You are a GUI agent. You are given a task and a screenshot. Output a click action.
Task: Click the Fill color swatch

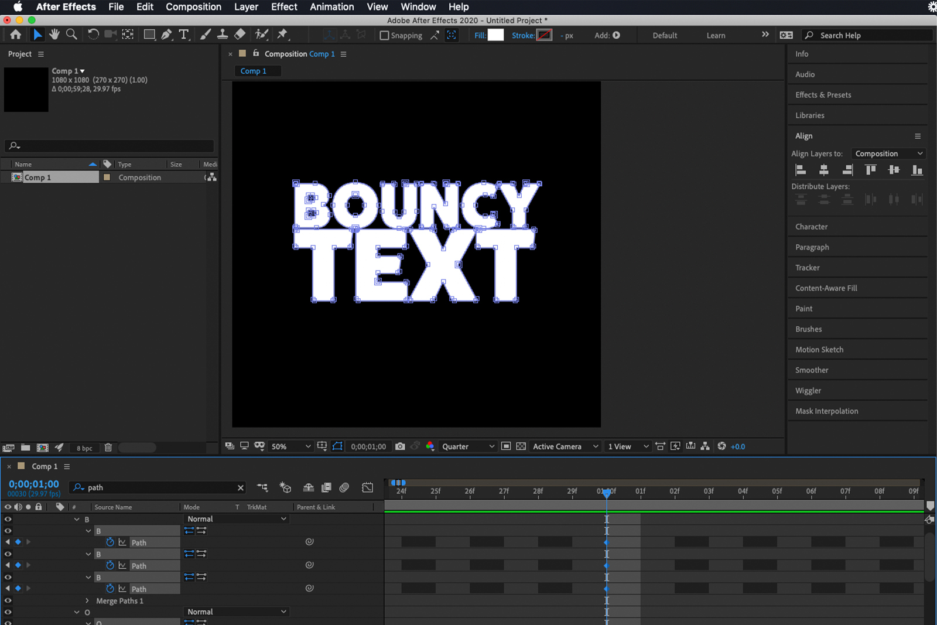[495, 35]
